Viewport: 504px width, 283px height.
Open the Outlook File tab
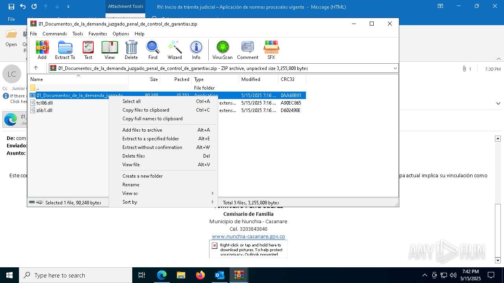[x=11, y=19]
